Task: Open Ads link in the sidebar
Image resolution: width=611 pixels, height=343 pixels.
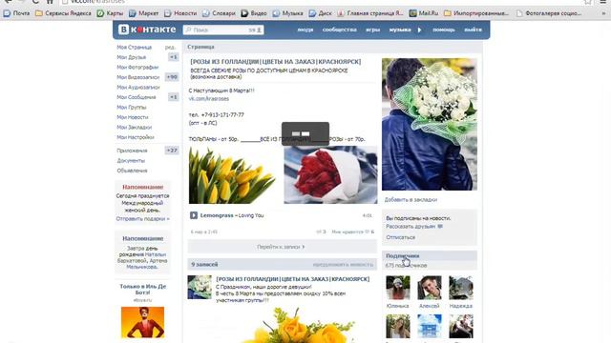Action: [132, 171]
